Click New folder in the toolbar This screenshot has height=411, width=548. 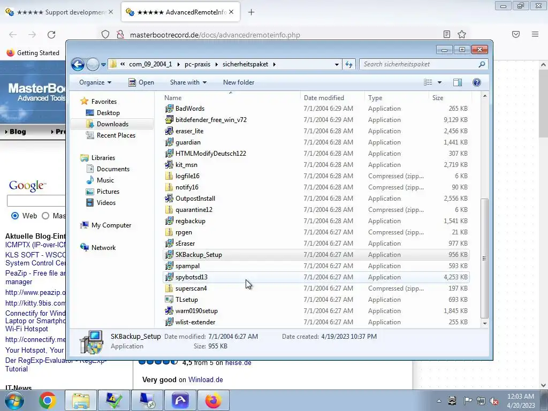pos(239,82)
